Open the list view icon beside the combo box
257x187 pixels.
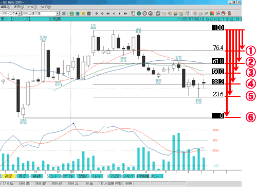64,13
